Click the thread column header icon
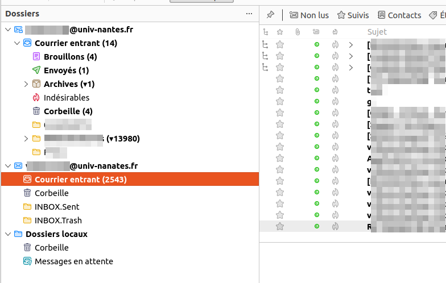Image resolution: width=446 pixels, height=283 pixels. [265, 32]
